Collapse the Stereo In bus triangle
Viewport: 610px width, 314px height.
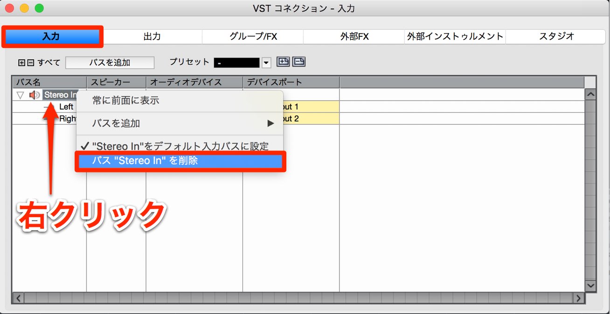pyautogui.click(x=20, y=95)
